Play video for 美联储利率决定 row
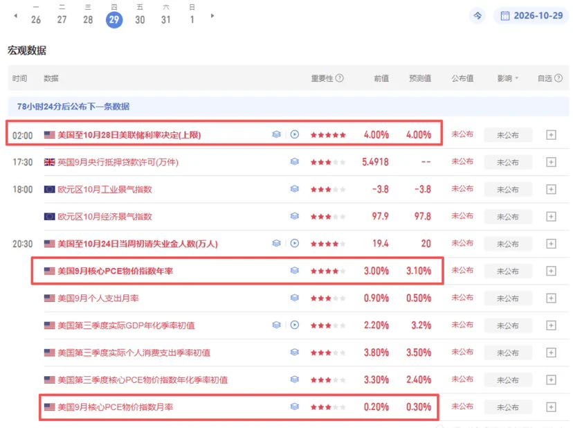Image resolution: width=573 pixels, height=428 pixels. 295,134
